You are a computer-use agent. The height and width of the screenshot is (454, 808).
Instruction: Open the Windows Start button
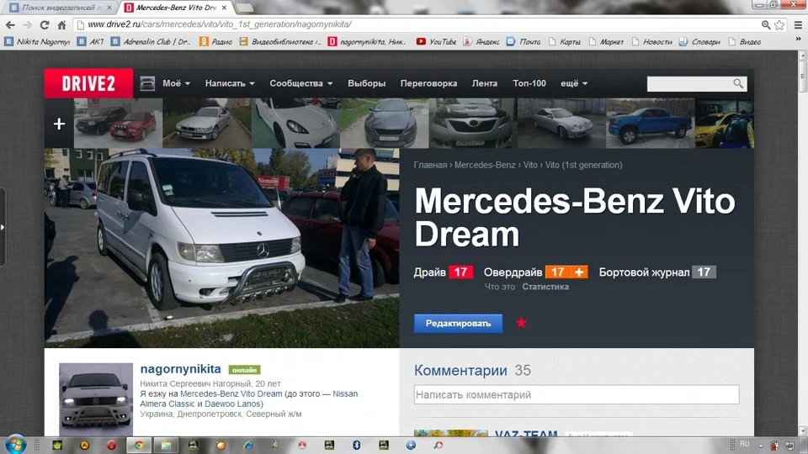pyautogui.click(x=15, y=445)
